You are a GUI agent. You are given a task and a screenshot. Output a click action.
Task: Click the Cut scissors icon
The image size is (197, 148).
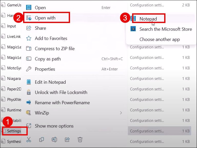point(29,140)
